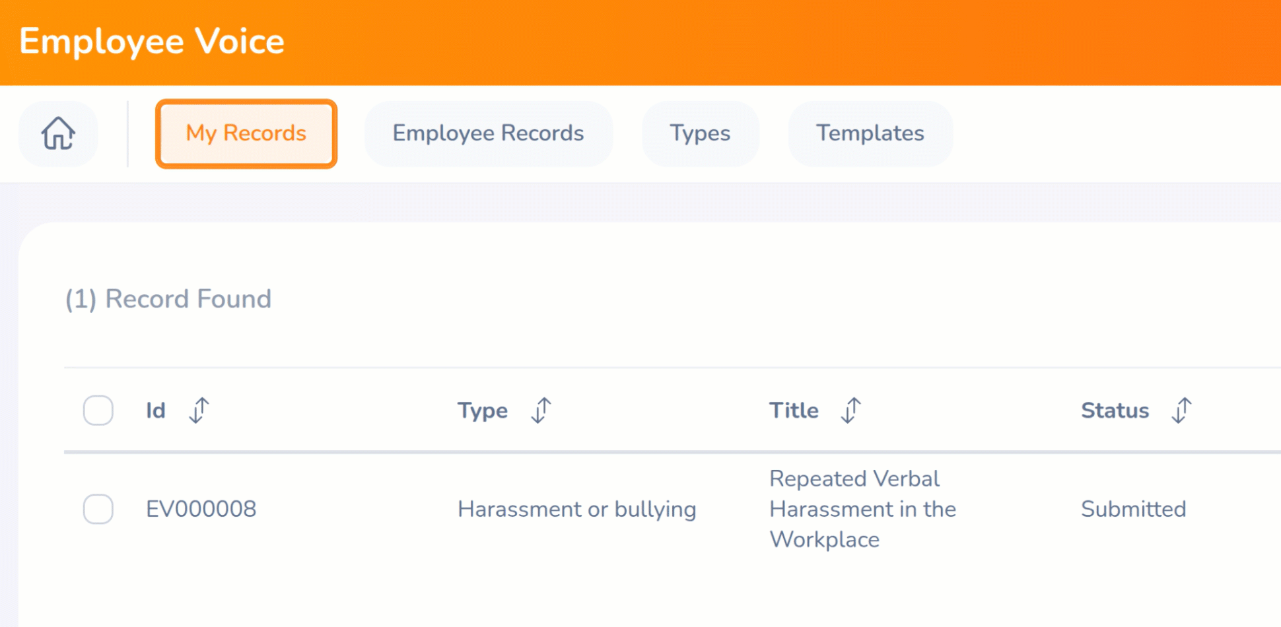Click the Employee Voice page title
1281x627 pixels.
152,42
